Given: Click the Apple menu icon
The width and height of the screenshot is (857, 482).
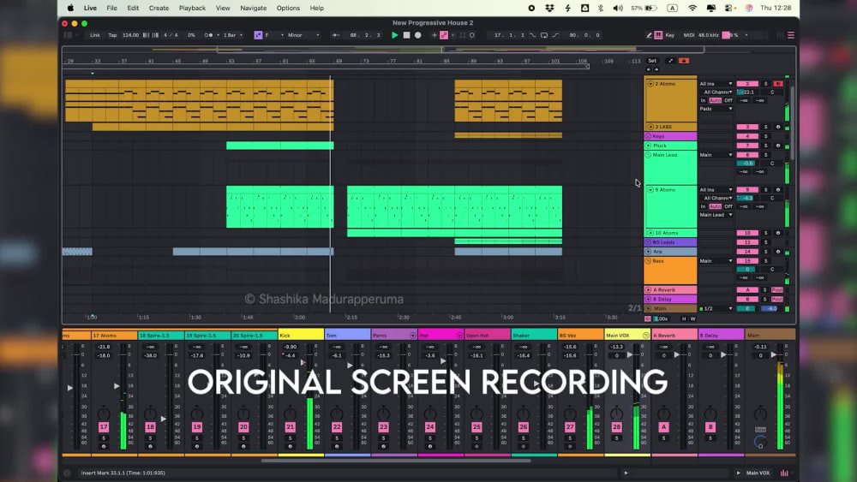Looking at the screenshot, I should click(70, 9).
